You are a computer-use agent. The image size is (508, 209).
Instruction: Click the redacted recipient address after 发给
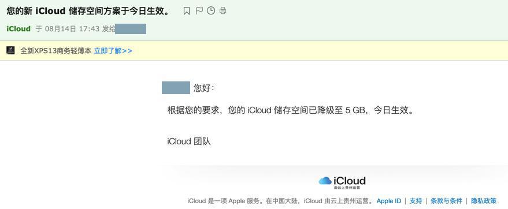pyautogui.click(x=131, y=29)
